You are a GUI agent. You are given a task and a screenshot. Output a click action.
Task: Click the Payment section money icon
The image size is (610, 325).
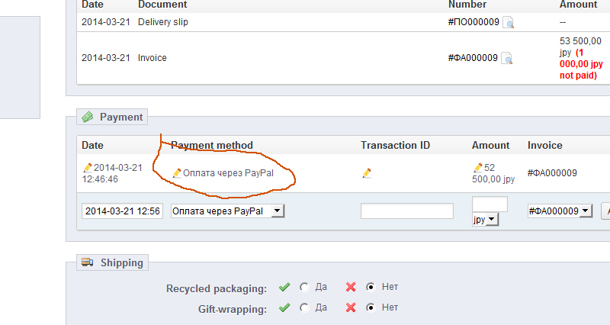[88, 117]
